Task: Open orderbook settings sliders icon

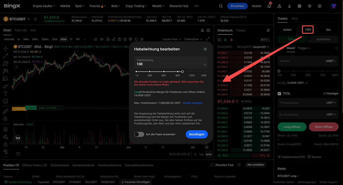Action: pos(268,30)
